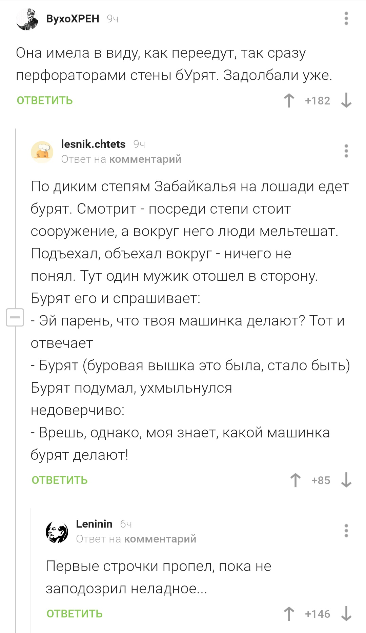Downvote the Leninin comment
The image size is (366, 633).
346,614
